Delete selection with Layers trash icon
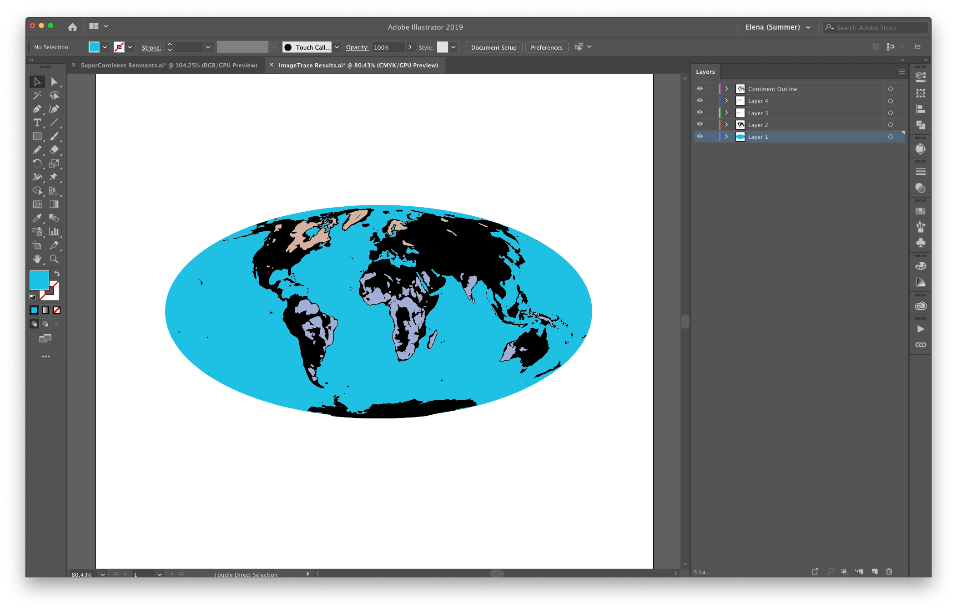This screenshot has width=957, height=611. click(889, 571)
